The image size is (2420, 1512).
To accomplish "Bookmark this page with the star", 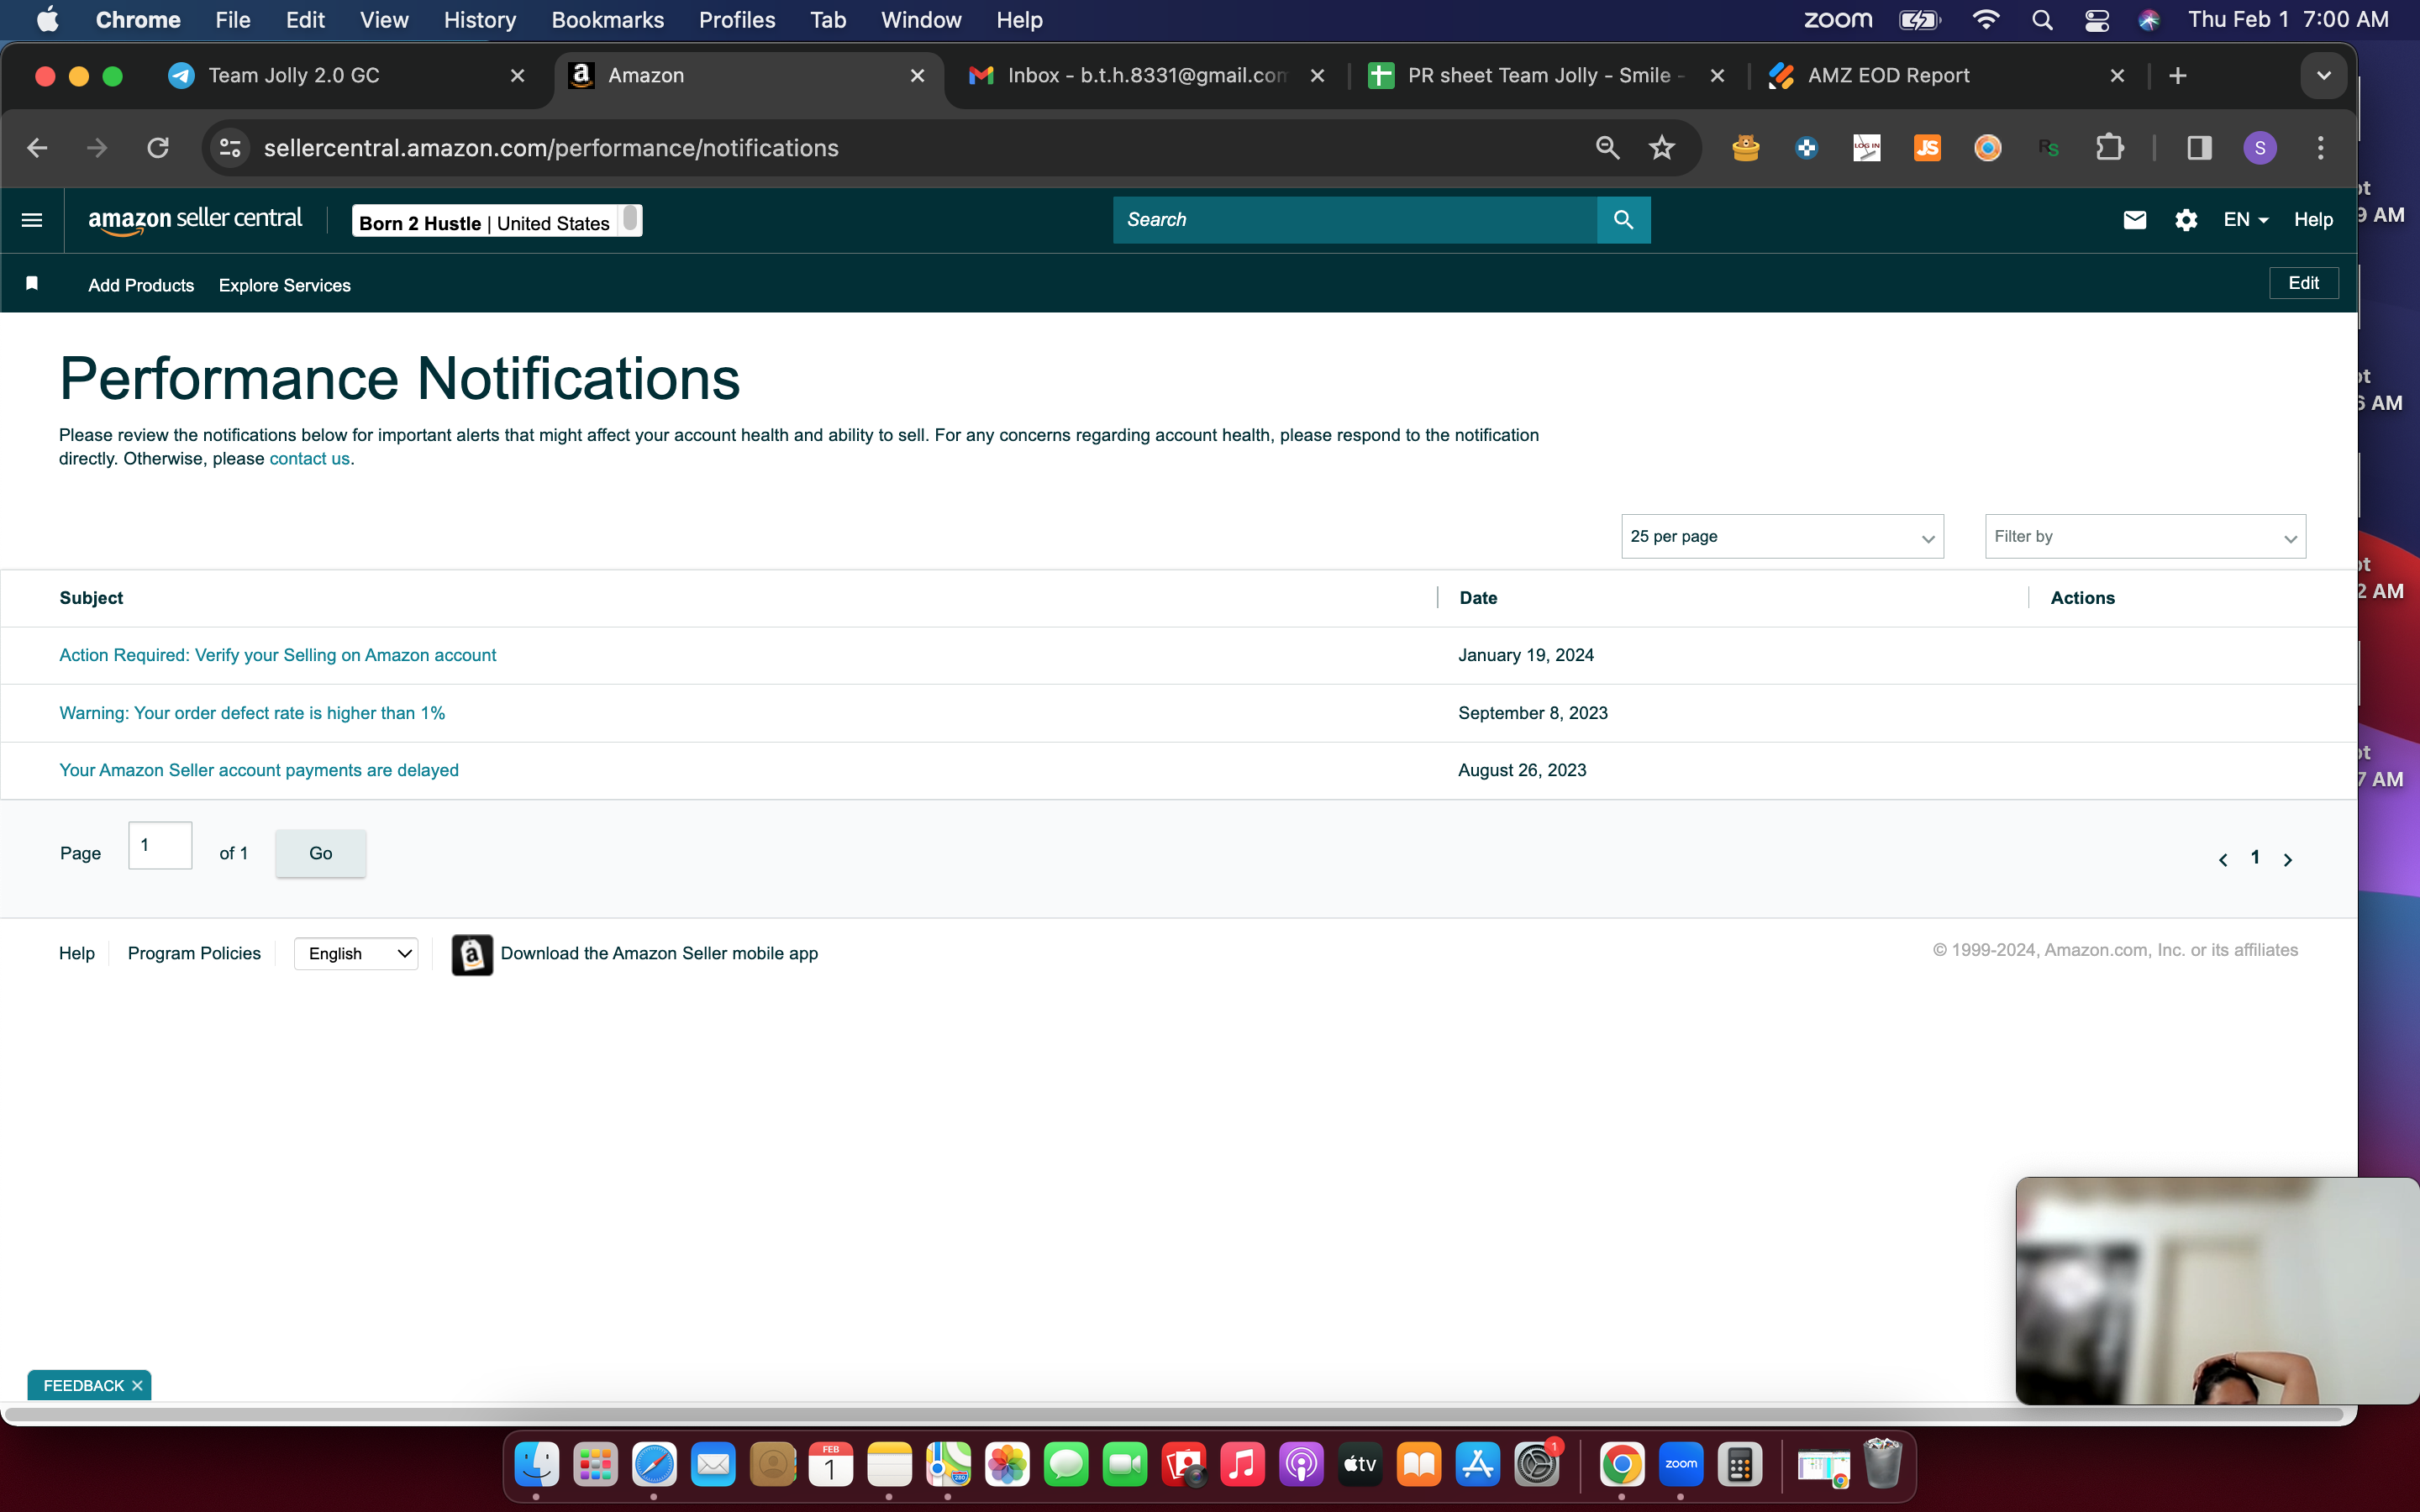I will pyautogui.click(x=1662, y=148).
